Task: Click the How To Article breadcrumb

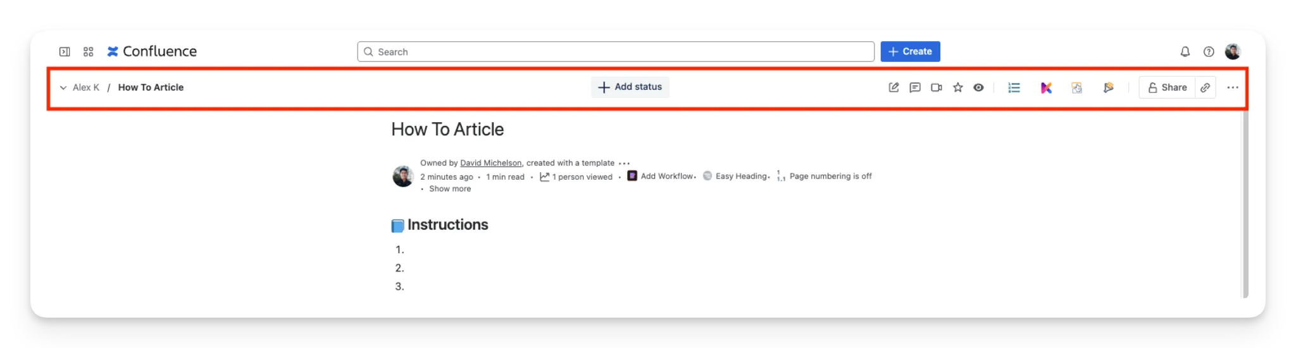Action: [151, 87]
